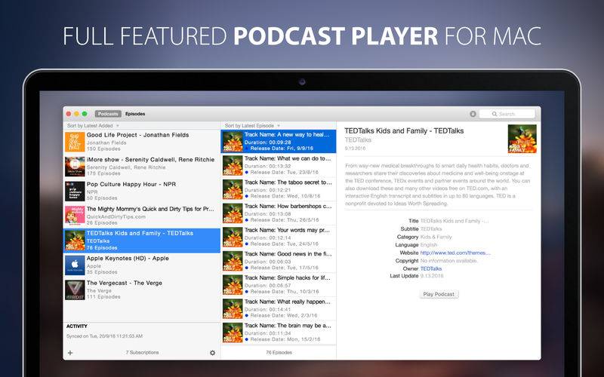The image size is (604, 377).
Task: Click 'Duration: 00:13:32' episode text
Action: pyautogui.click(x=268, y=166)
